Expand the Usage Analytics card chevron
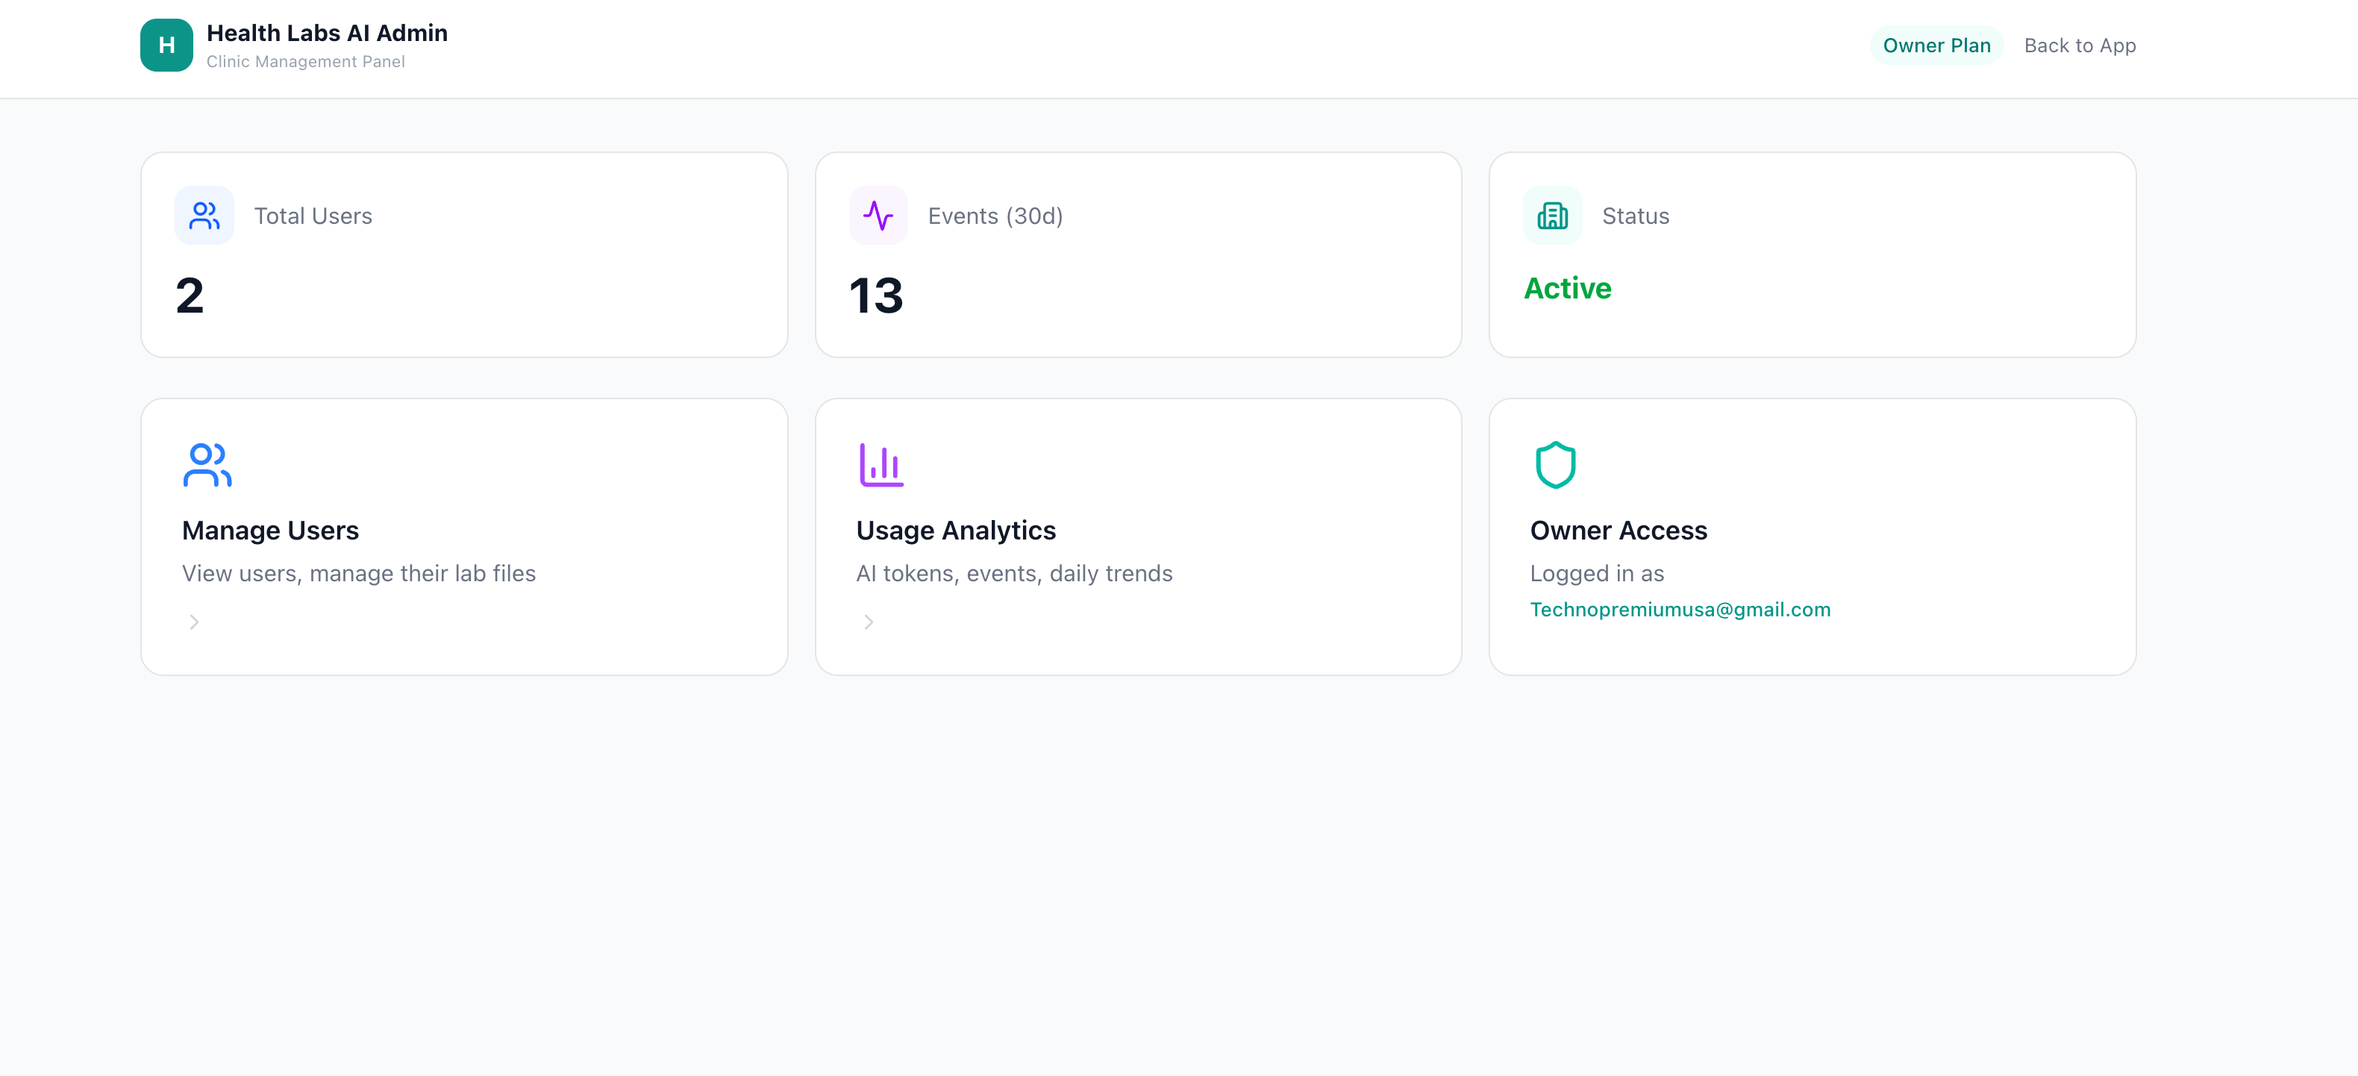 pyautogui.click(x=867, y=622)
